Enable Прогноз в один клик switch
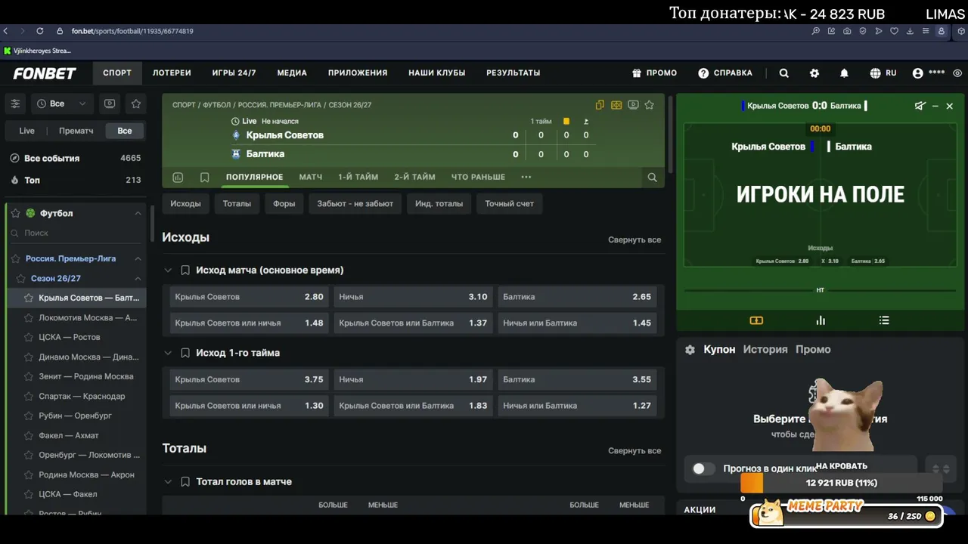Image resolution: width=968 pixels, height=544 pixels. click(703, 469)
